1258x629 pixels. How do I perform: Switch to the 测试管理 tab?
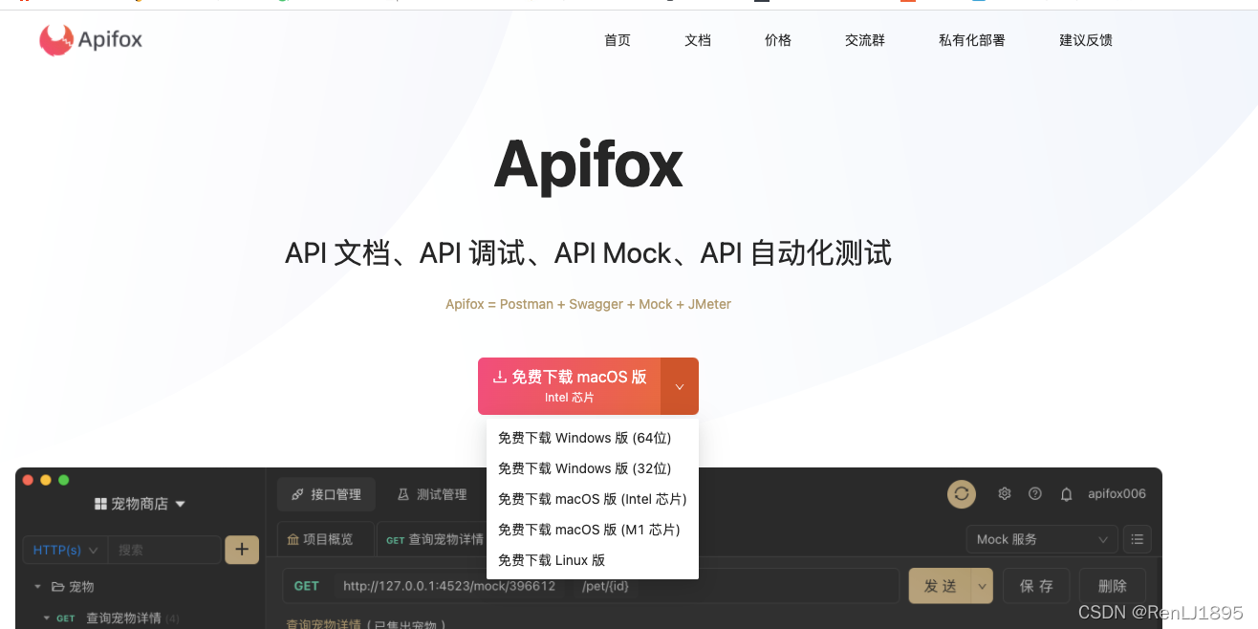[x=432, y=494]
